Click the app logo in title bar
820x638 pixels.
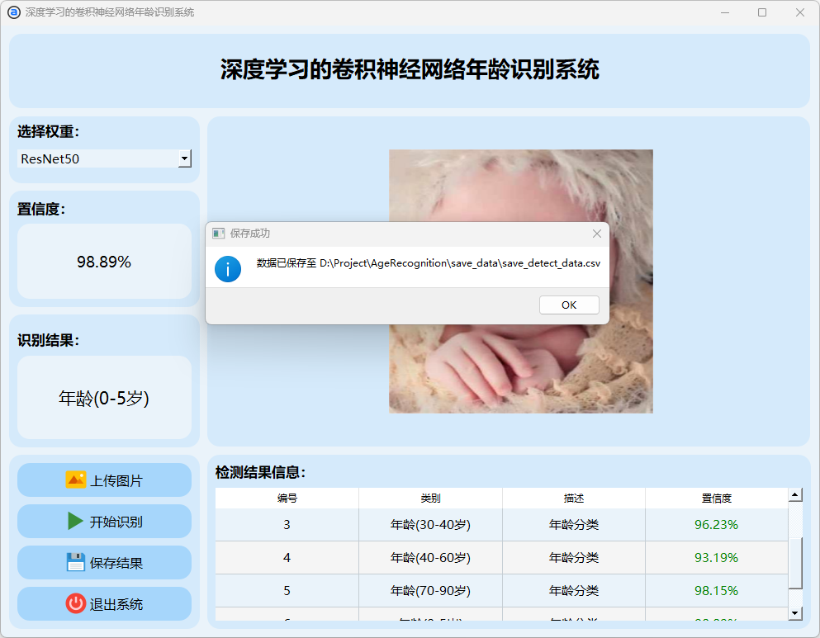[x=13, y=12]
